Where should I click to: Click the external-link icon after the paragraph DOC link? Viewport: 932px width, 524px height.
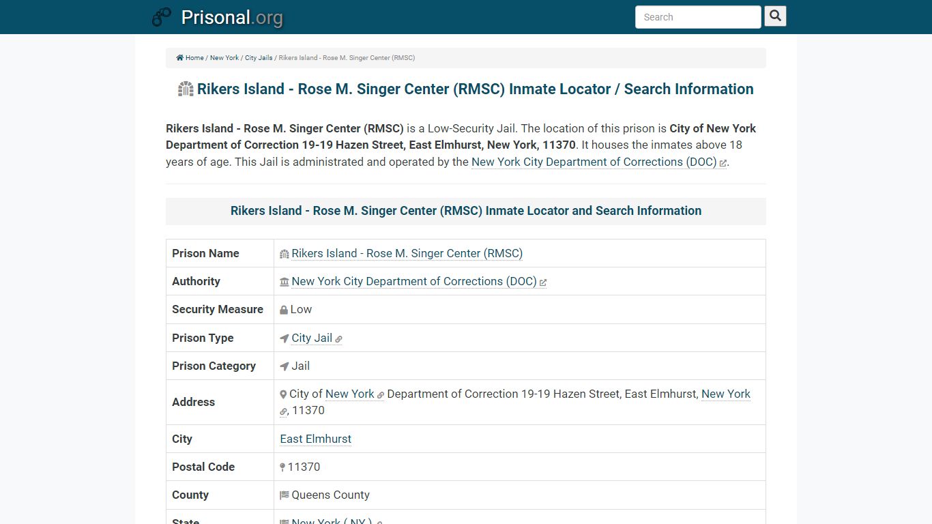coord(723,163)
